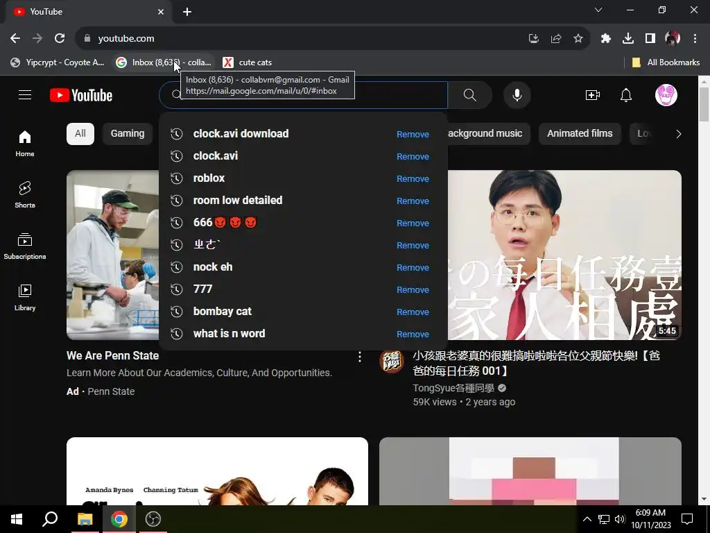
Task: Open the YouTube hamburger guide menu
Action: point(25,95)
